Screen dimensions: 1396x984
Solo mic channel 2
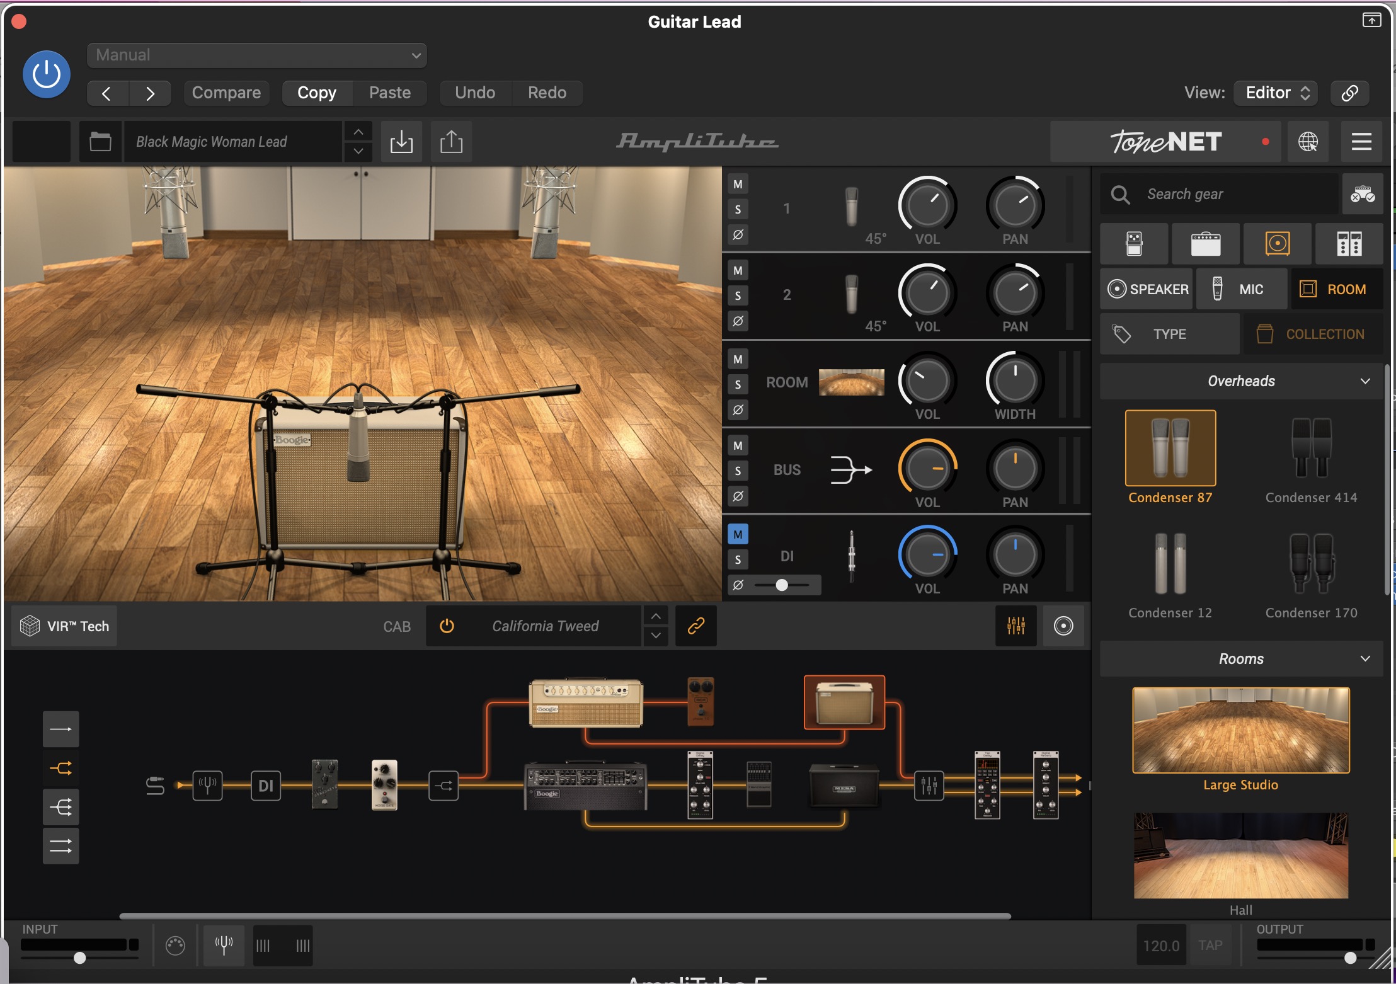738,295
